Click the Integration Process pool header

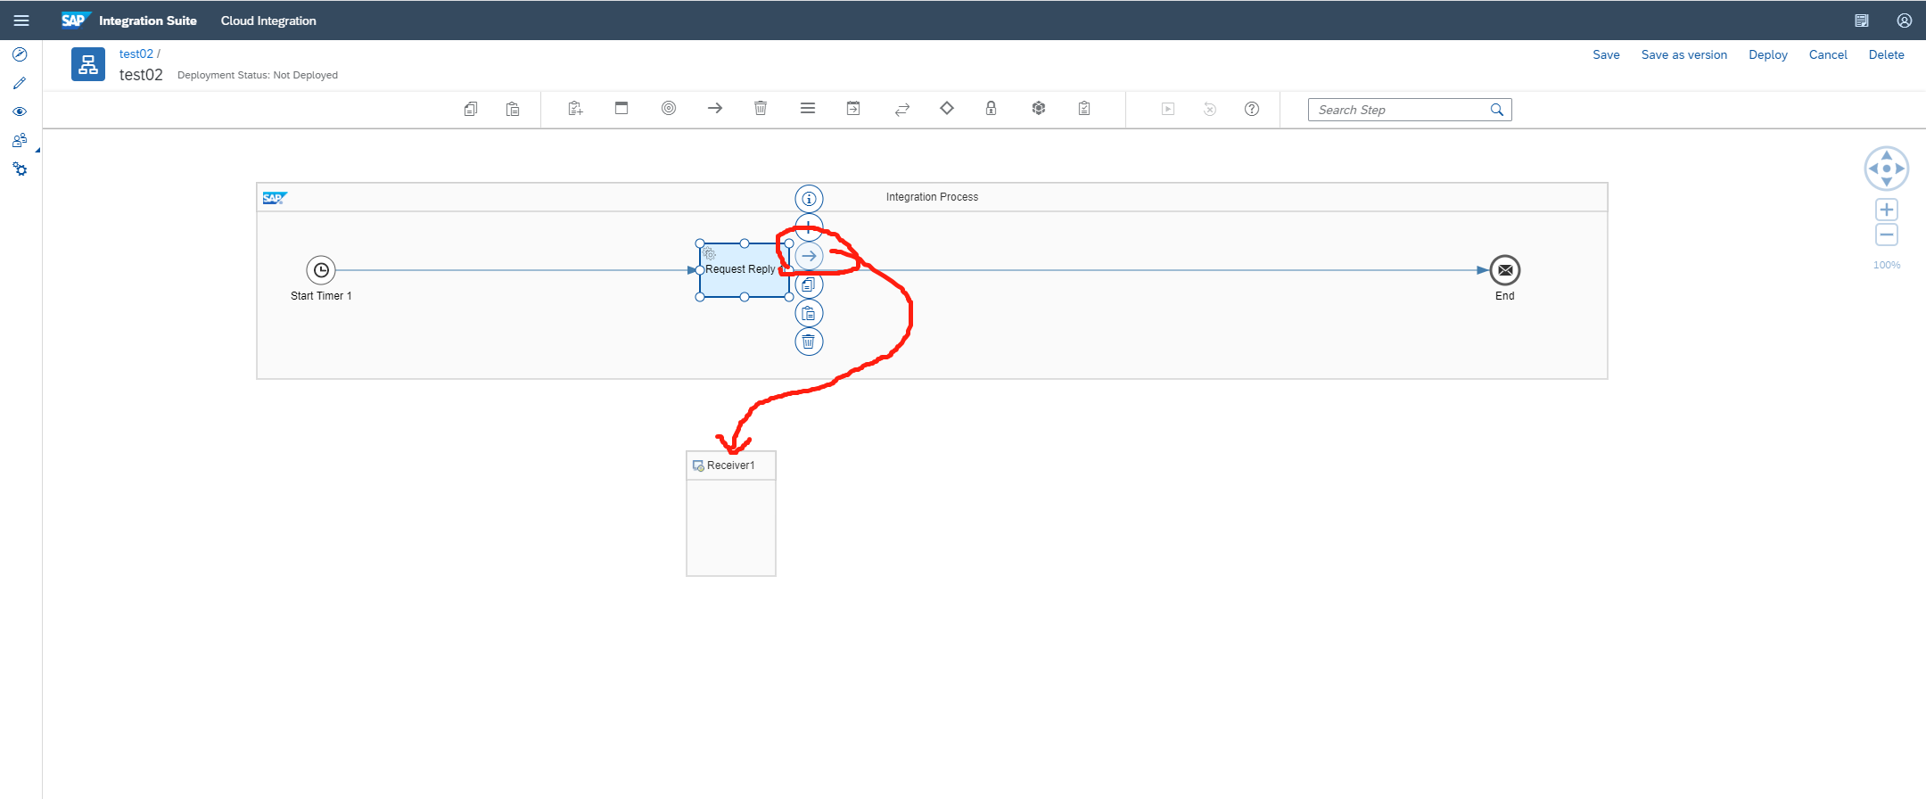[x=932, y=197]
